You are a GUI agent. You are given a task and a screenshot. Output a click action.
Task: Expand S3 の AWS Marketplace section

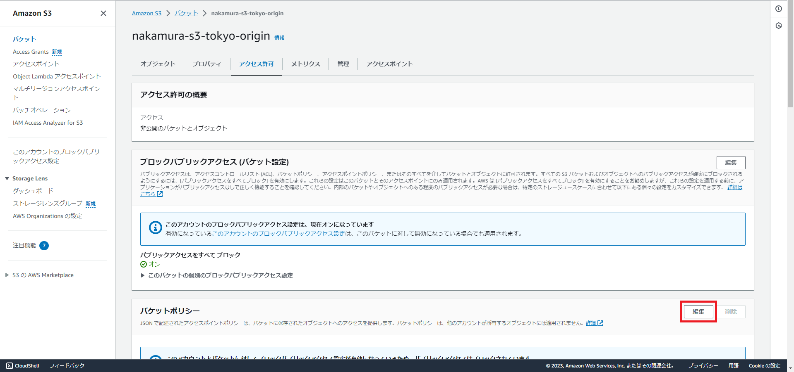tap(7, 275)
